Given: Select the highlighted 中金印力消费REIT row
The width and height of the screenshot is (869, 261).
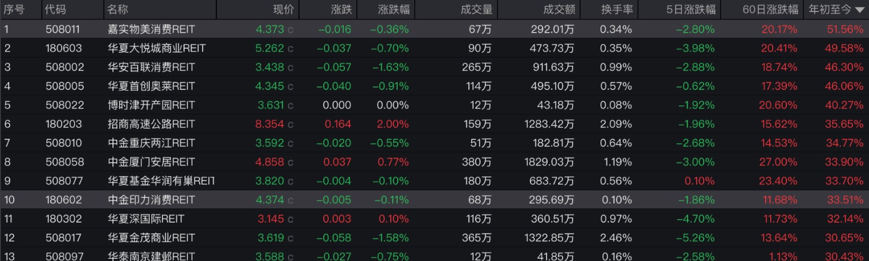Looking at the screenshot, I should 151,200.
